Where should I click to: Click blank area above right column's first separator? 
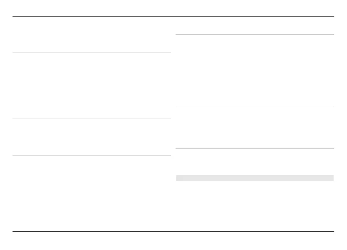pyautogui.click(x=255, y=26)
